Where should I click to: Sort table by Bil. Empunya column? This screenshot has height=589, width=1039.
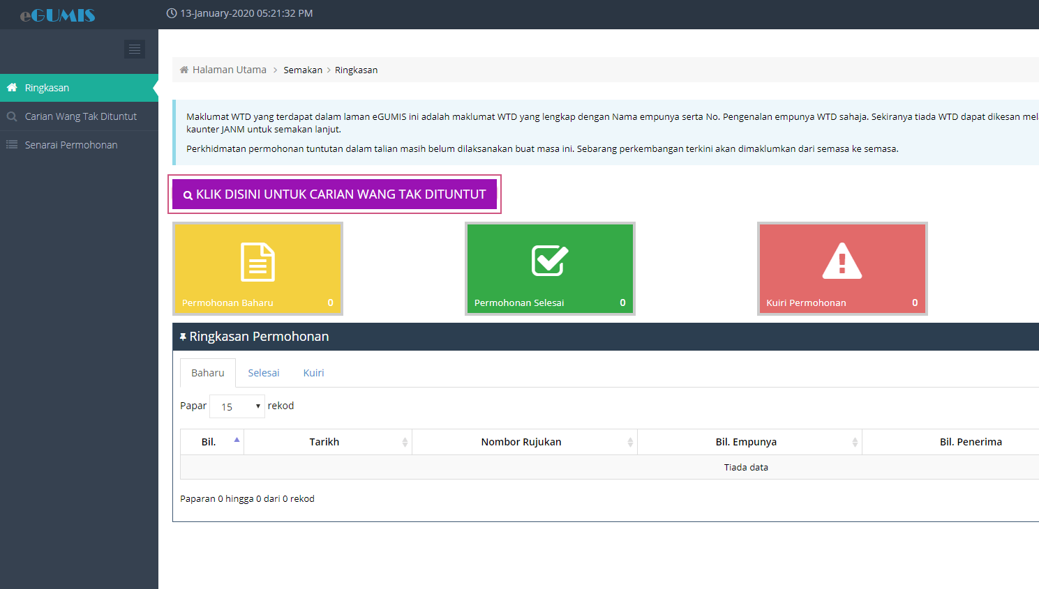click(750, 442)
